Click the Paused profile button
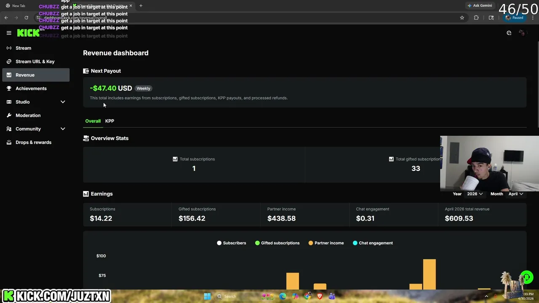The image size is (539, 303). click(x=515, y=18)
